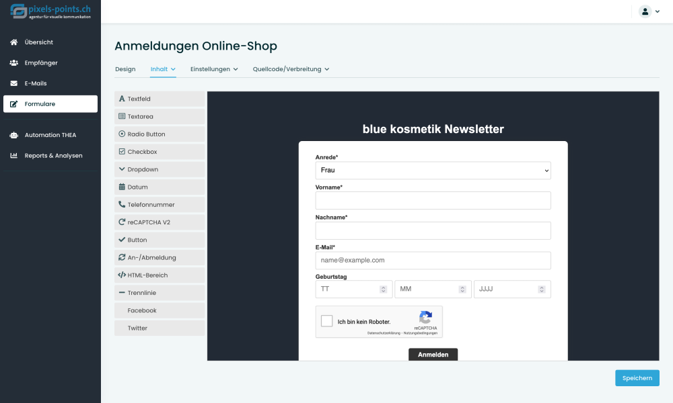Click the E-Mails envelope icon
The width and height of the screenshot is (673, 403).
[13, 83]
